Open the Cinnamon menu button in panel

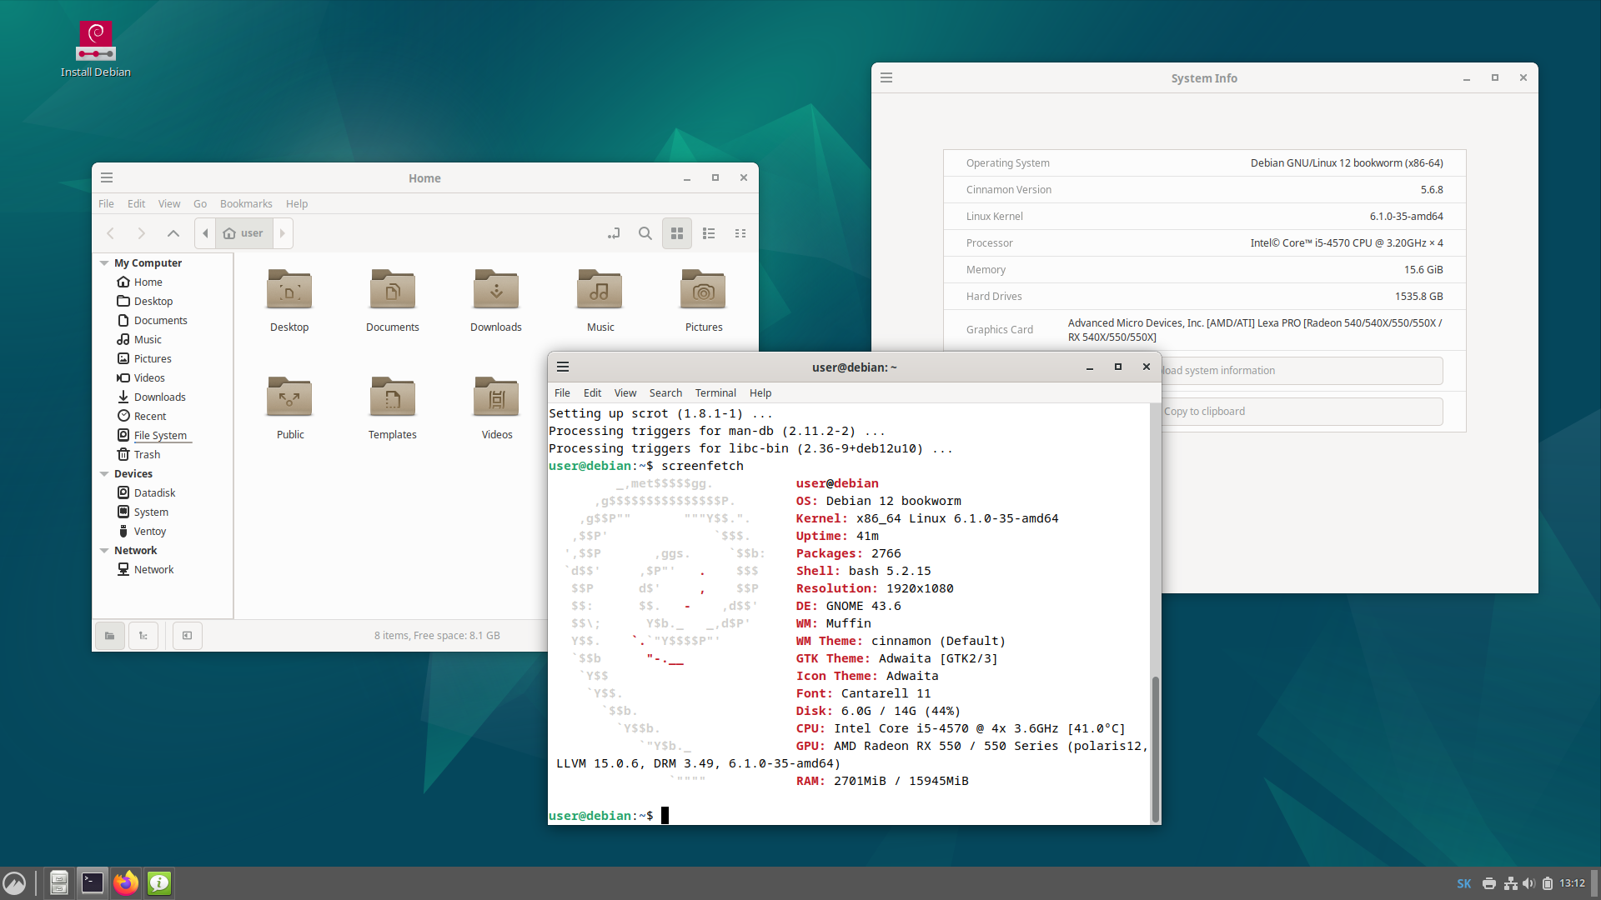pos(14,883)
